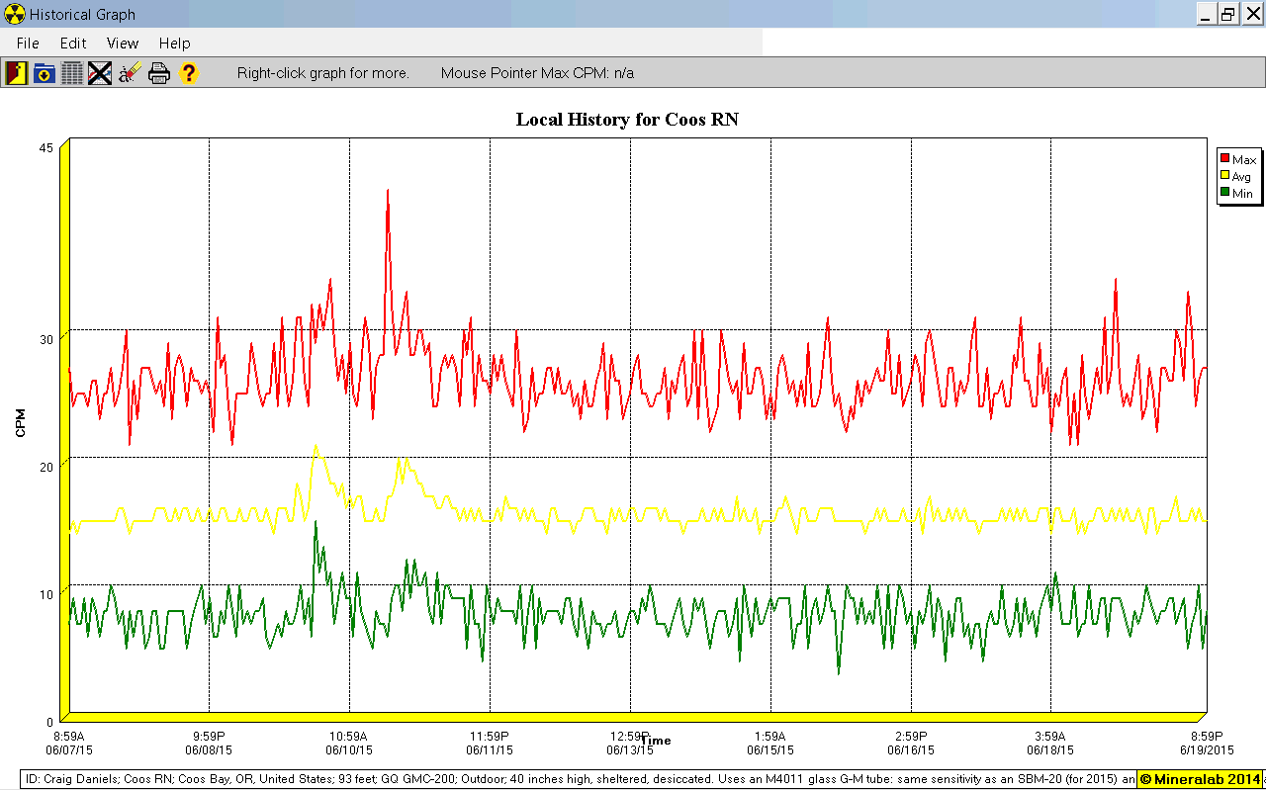Open help via yellow question mark icon
This screenshot has height=791, width=1266.
coord(188,73)
